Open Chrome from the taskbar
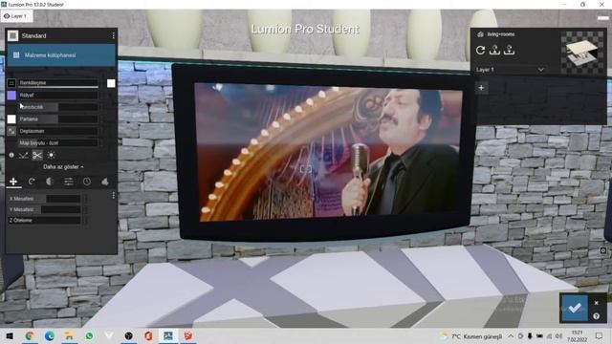The width and height of the screenshot is (612, 344). pos(30,335)
